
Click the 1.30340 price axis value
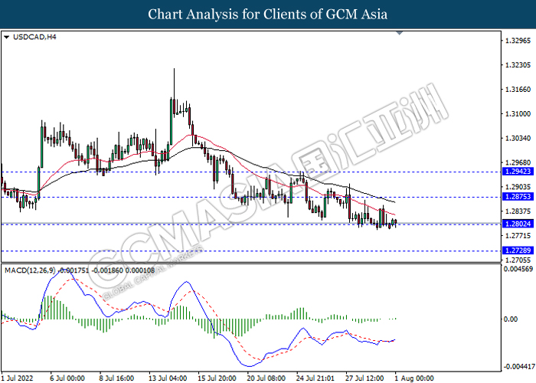518,138
